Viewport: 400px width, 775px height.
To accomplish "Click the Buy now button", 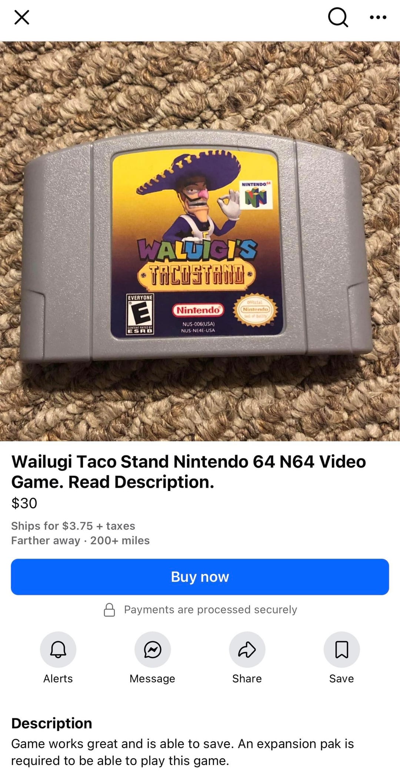I will [200, 577].
